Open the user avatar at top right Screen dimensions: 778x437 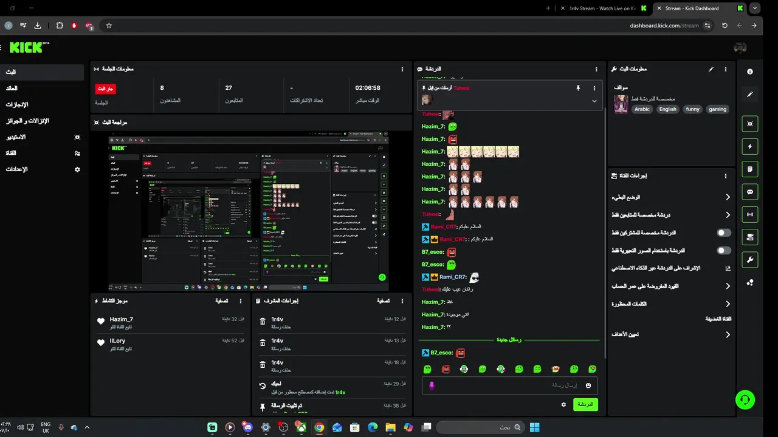coord(740,48)
